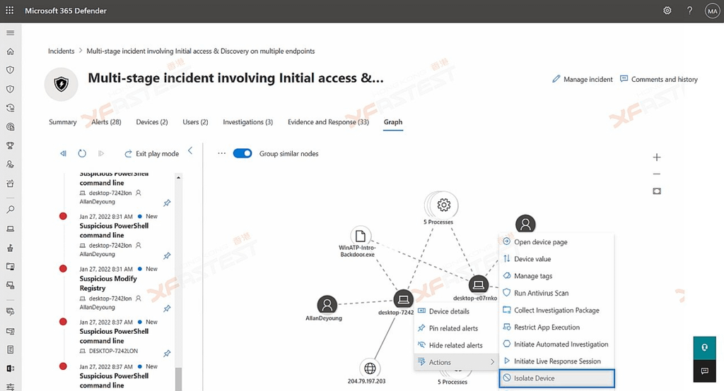Open the bottom settings sliders sidebar icon
Screen dimensions: 724x391
[x=10, y=387]
